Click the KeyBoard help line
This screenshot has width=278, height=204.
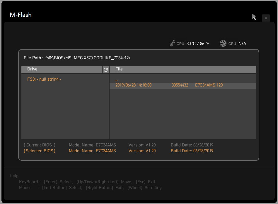tap(87, 182)
